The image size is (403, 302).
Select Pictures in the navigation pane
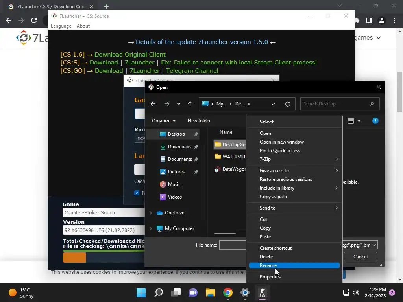[176, 172]
